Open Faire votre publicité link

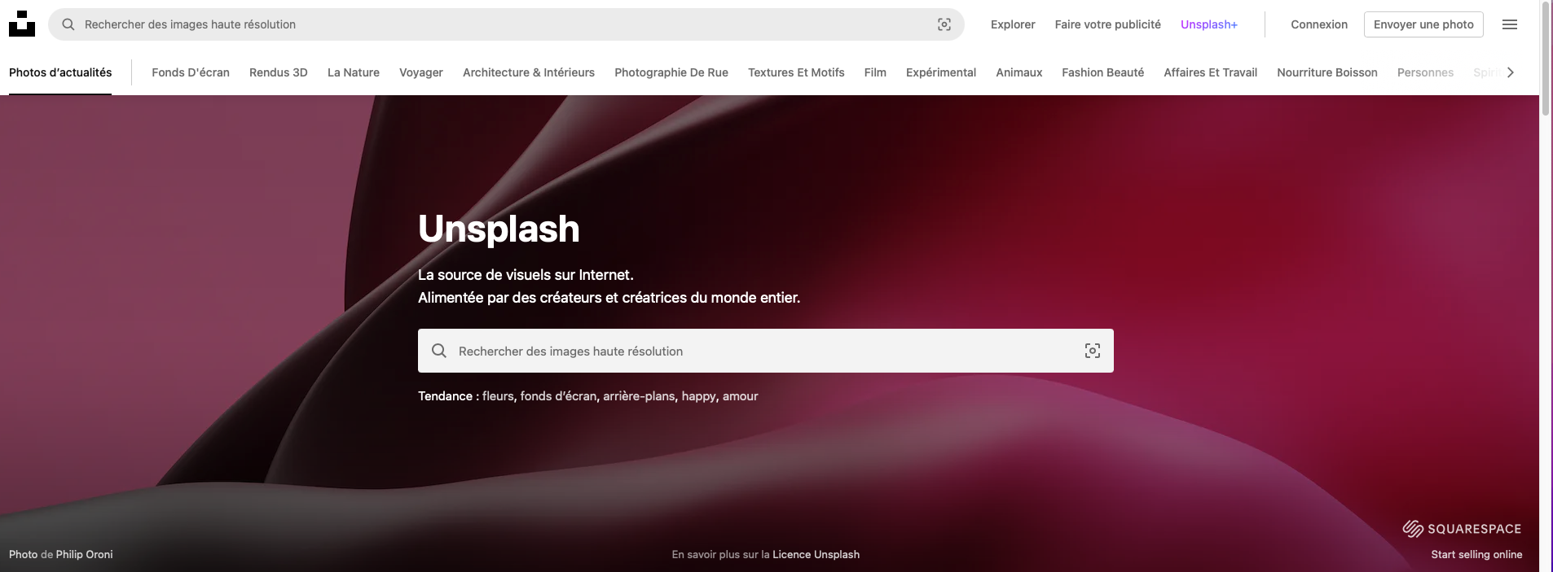[1108, 24]
